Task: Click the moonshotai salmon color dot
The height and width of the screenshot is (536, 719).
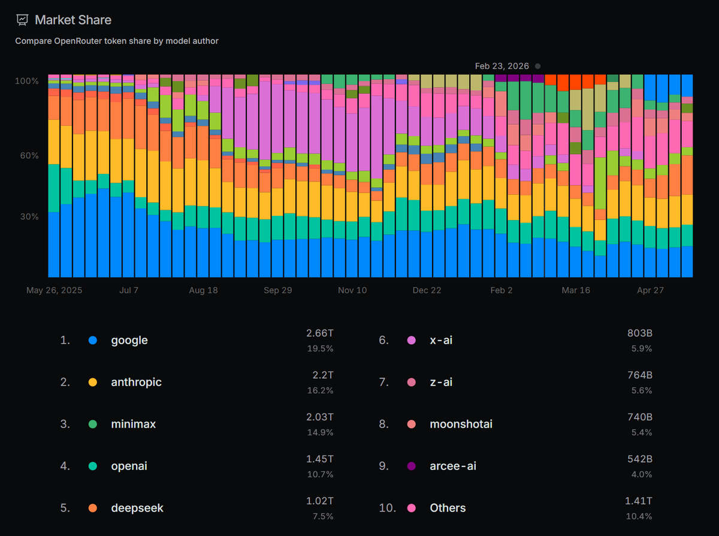Action: coord(412,424)
